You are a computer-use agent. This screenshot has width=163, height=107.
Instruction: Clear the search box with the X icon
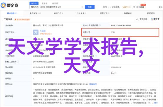[x=82, y=7]
